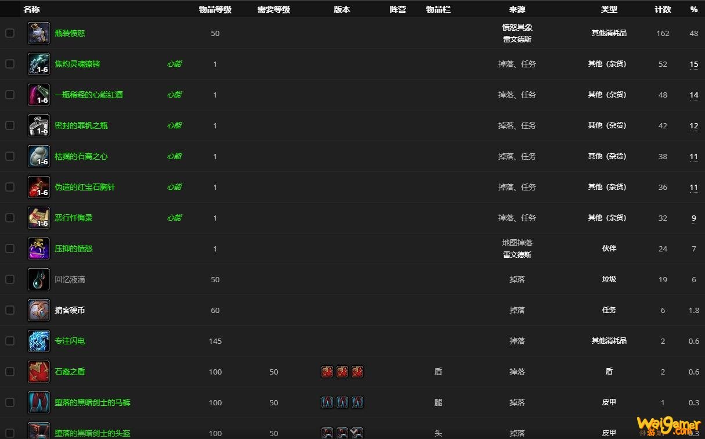Click 雷文德斯 source in 压抑的愤怒 row
The image size is (705, 439).
[x=517, y=255]
